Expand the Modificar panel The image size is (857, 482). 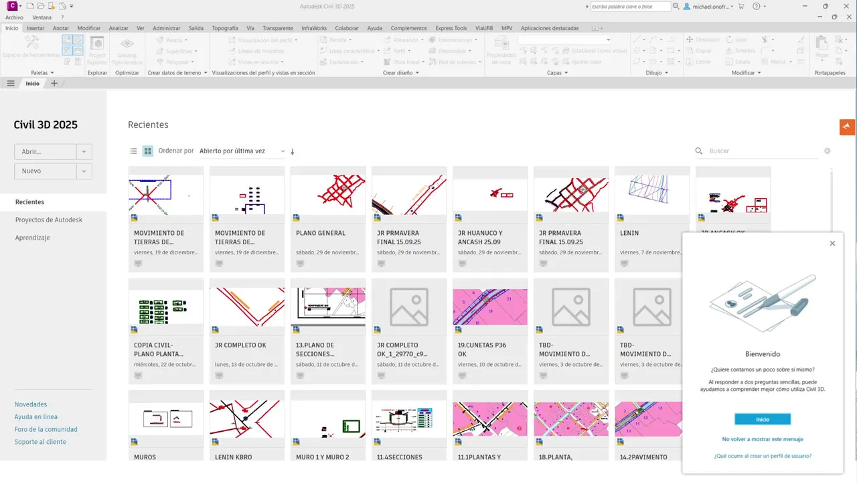[x=746, y=72]
